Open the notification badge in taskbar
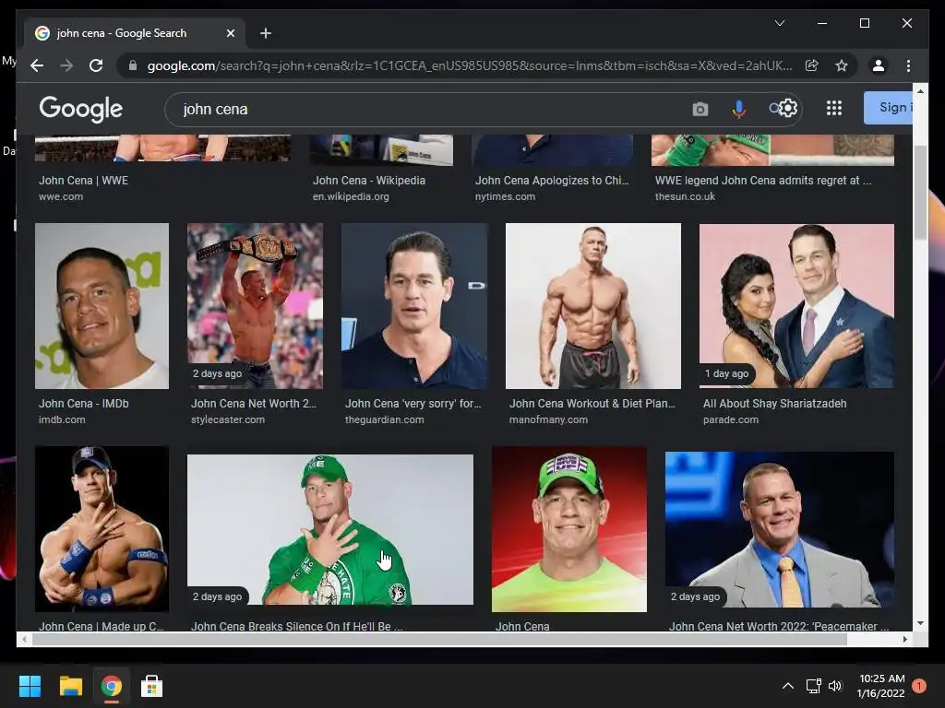Viewport: 945px width, 708px height. coord(919,686)
